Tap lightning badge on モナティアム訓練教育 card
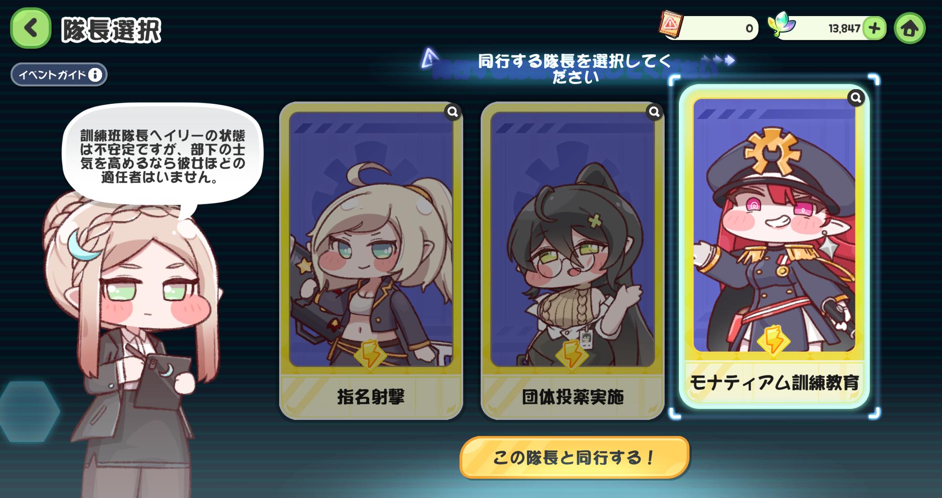942x498 pixels. [x=774, y=340]
